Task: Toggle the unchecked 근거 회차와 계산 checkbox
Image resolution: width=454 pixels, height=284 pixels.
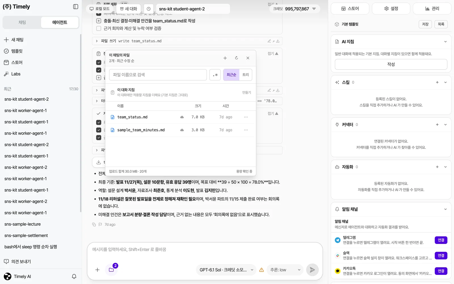Action: click(x=99, y=28)
